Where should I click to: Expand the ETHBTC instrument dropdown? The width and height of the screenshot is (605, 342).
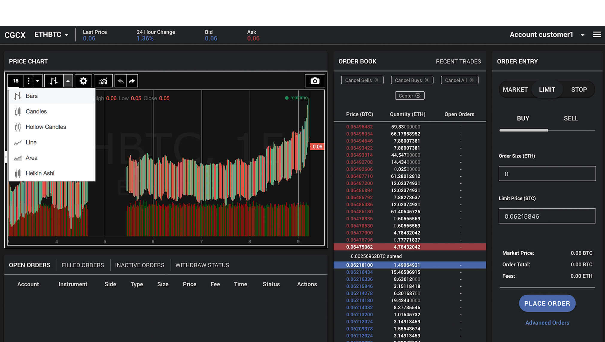tap(51, 35)
